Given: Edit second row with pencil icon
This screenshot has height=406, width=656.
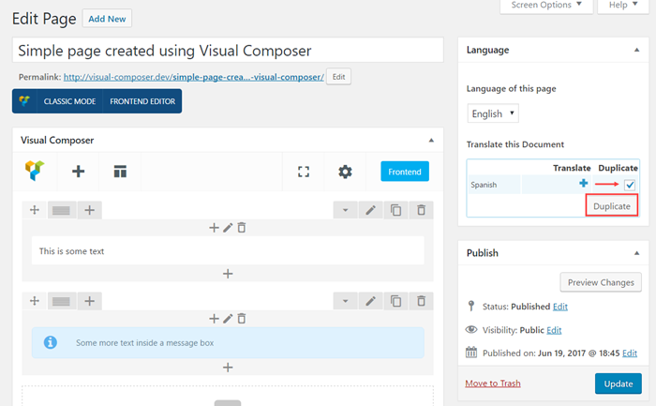Looking at the screenshot, I should pyautogui.click(x=371, y=301).
